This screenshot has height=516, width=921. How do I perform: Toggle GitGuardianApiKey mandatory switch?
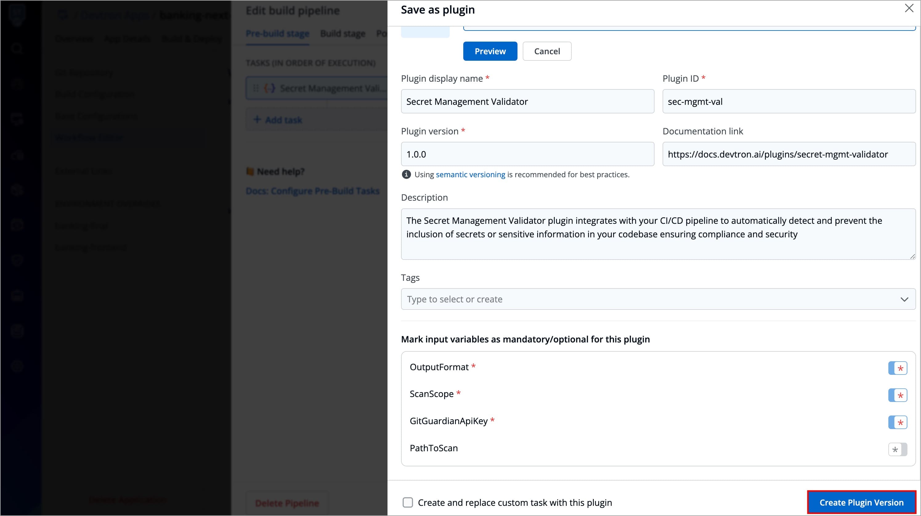click(897, 422)
